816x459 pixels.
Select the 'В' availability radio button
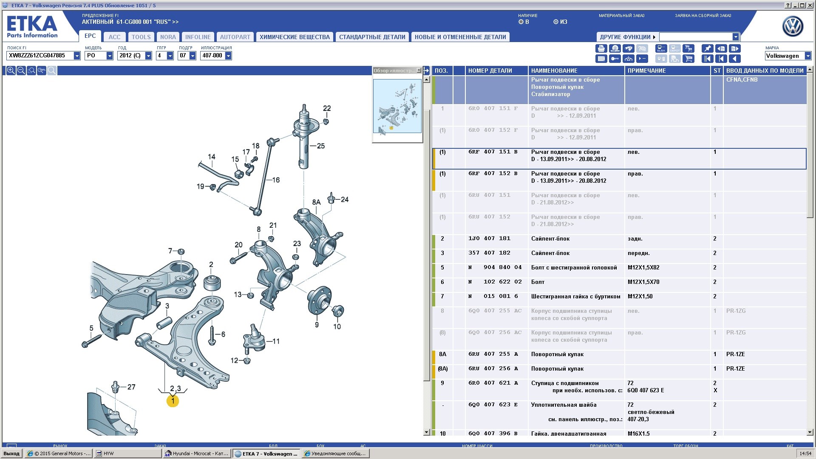coord(521,22)
